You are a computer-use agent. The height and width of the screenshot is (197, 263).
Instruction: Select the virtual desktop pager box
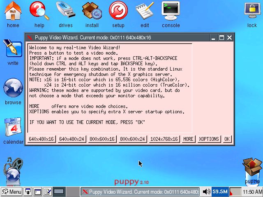(58, 191)
